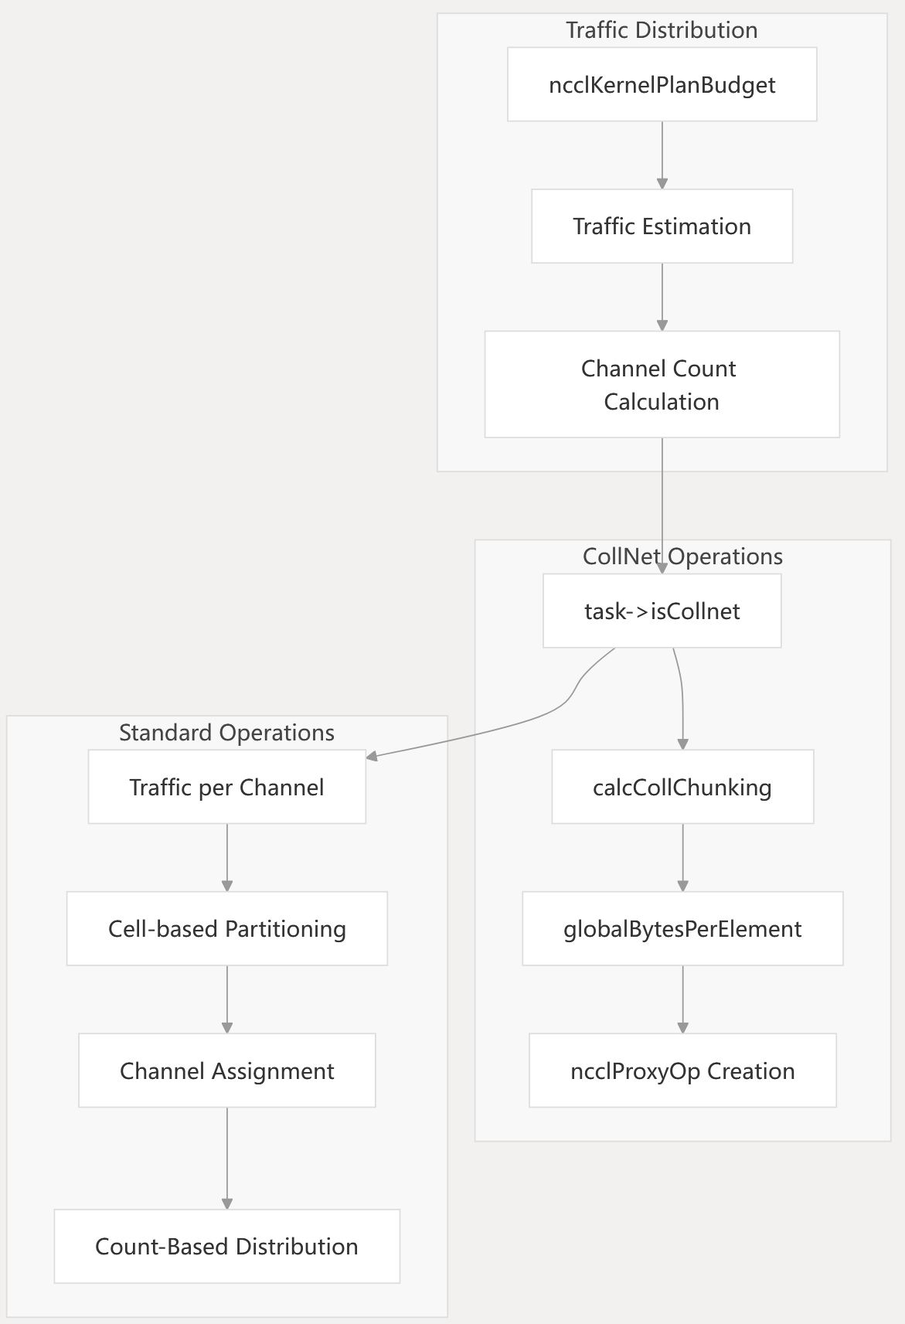Select the Channel Assignment node
This screenshot has width=905, height=1324.
click(x=226, y=1070)
